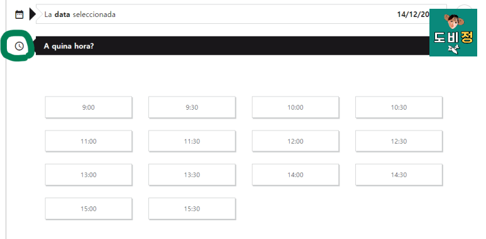The height and width of the screenshot is (239, 486).
Task: Pick the 10:00 time slot
Action: (295, 107)
